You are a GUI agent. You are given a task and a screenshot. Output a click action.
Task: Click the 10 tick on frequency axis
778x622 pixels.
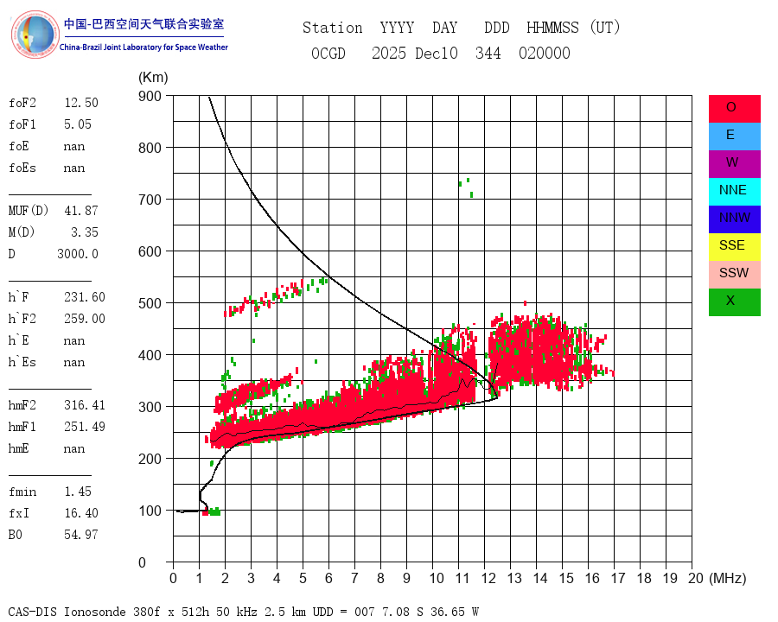point(437,578)
